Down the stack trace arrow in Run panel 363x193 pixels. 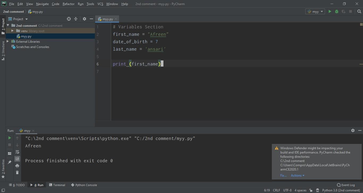[17, 145]
